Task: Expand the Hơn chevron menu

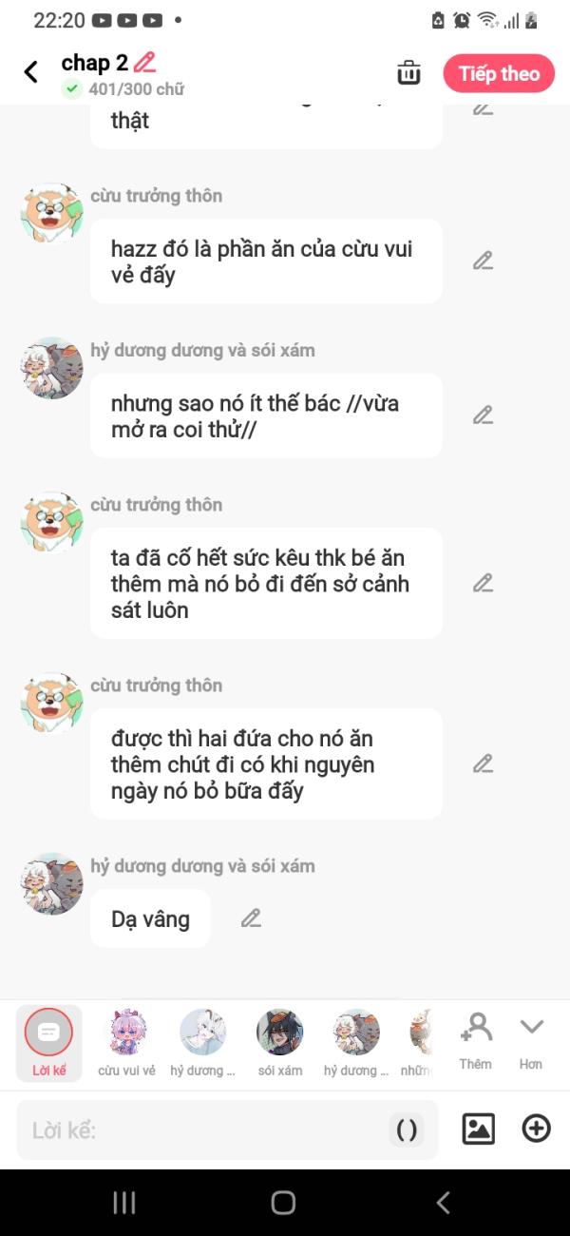Action: click(531, 1041)
